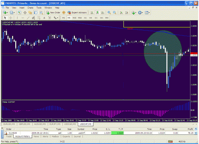This screenshot has width=199, height=144.
Task: Open the Window menu
Action: 48,8
